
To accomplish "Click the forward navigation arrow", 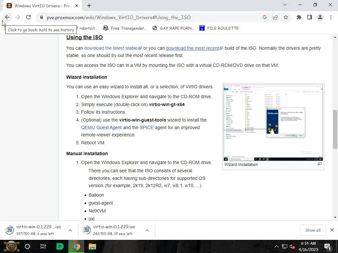I will pos(18,17).
